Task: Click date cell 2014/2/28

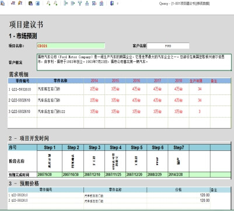Action: coord(179,175)
